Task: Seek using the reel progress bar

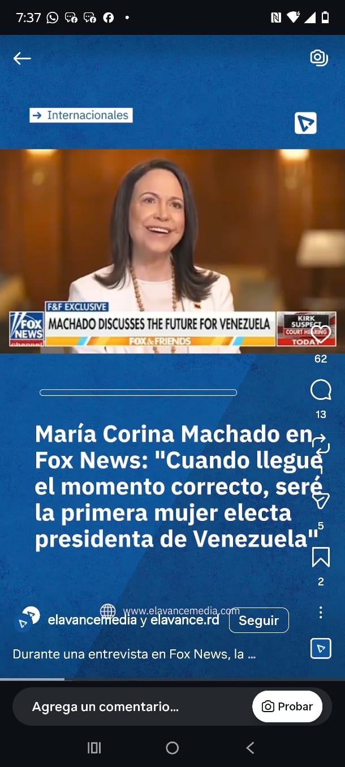Action: pyautogui.click(x=172, y=679)
